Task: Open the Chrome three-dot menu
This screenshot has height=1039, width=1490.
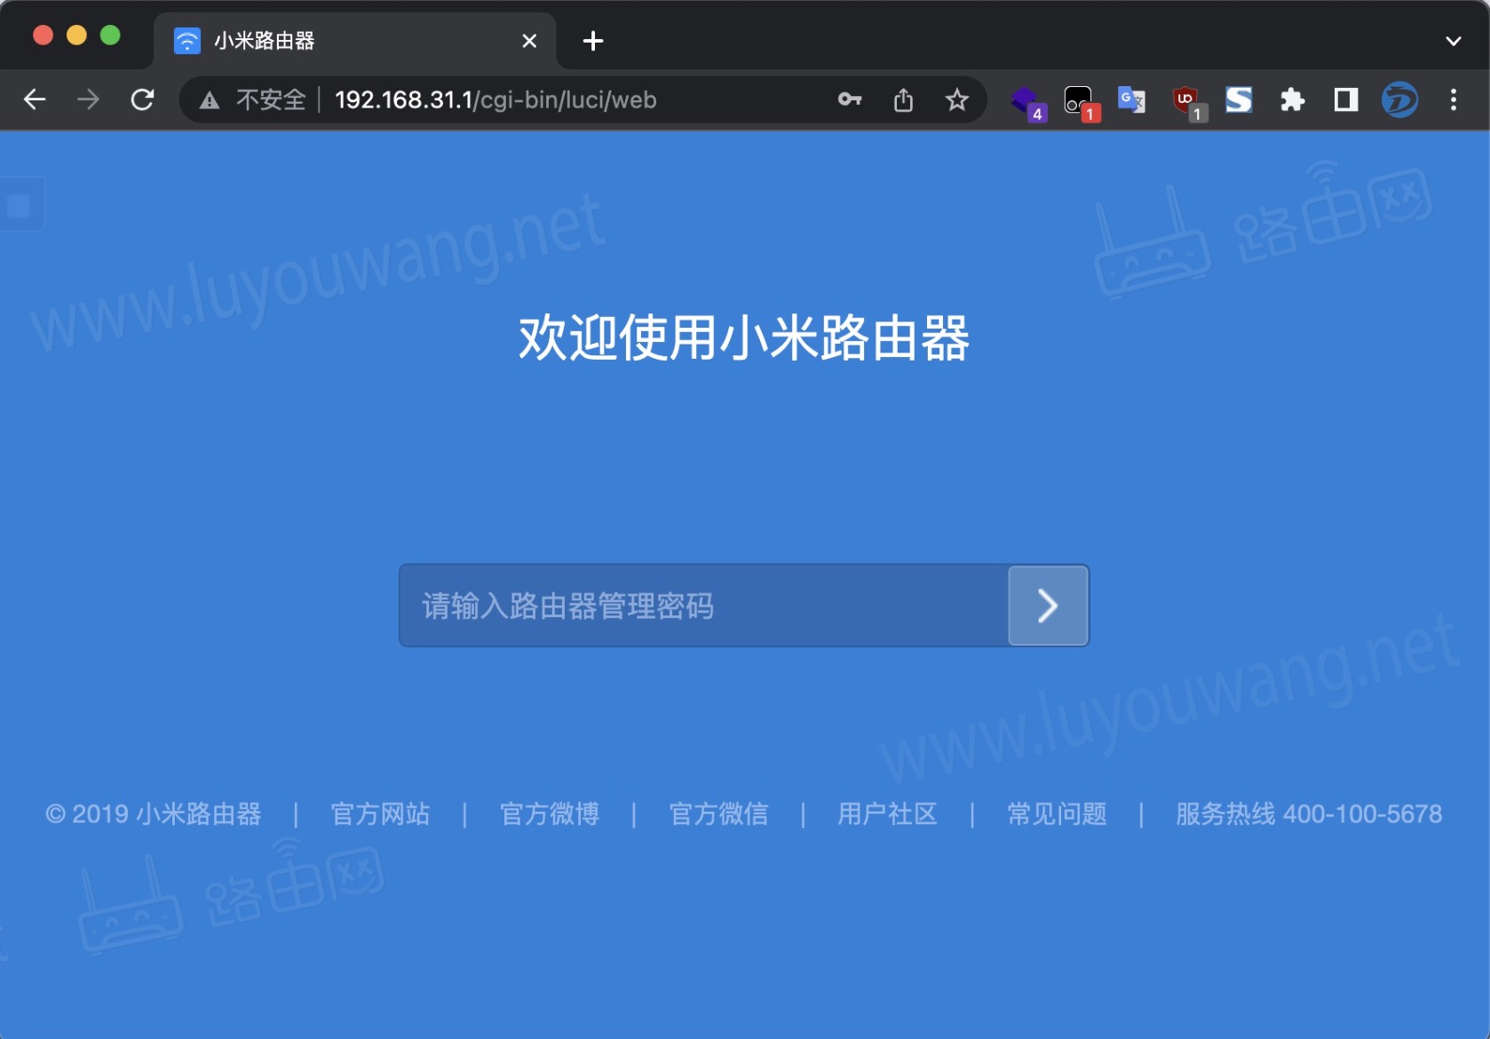Action: (1453, 99)
